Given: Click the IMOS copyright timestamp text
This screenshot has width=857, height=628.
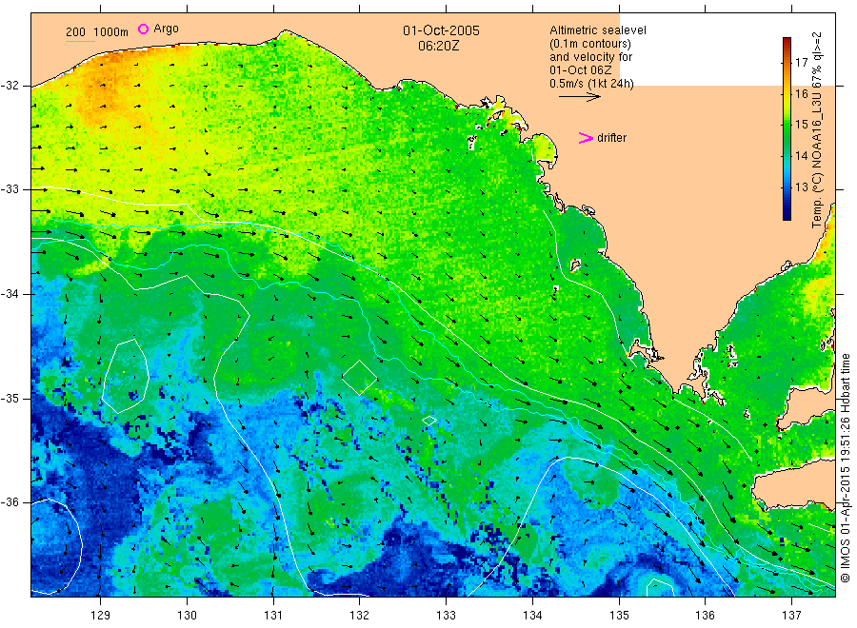Looking at the screenshot, I should [845, 468].
